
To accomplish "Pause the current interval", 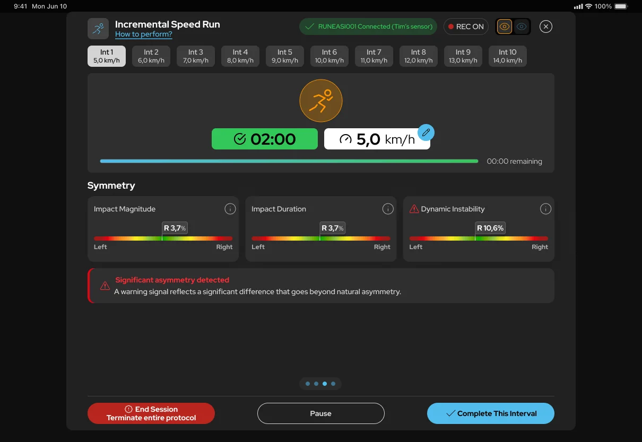I will coord(321,413).
